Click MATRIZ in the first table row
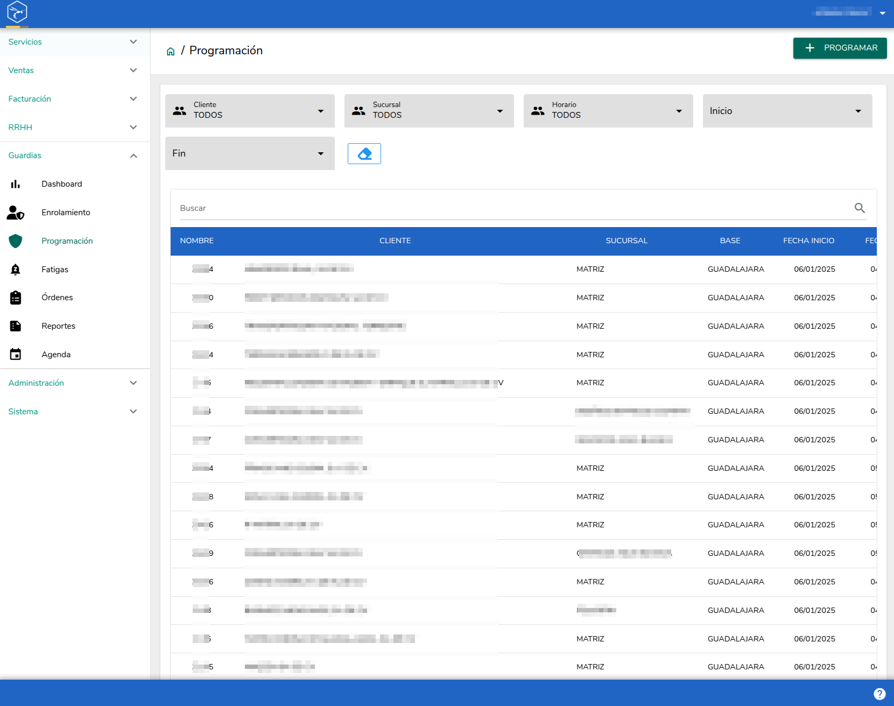 [x=590, y=269]
